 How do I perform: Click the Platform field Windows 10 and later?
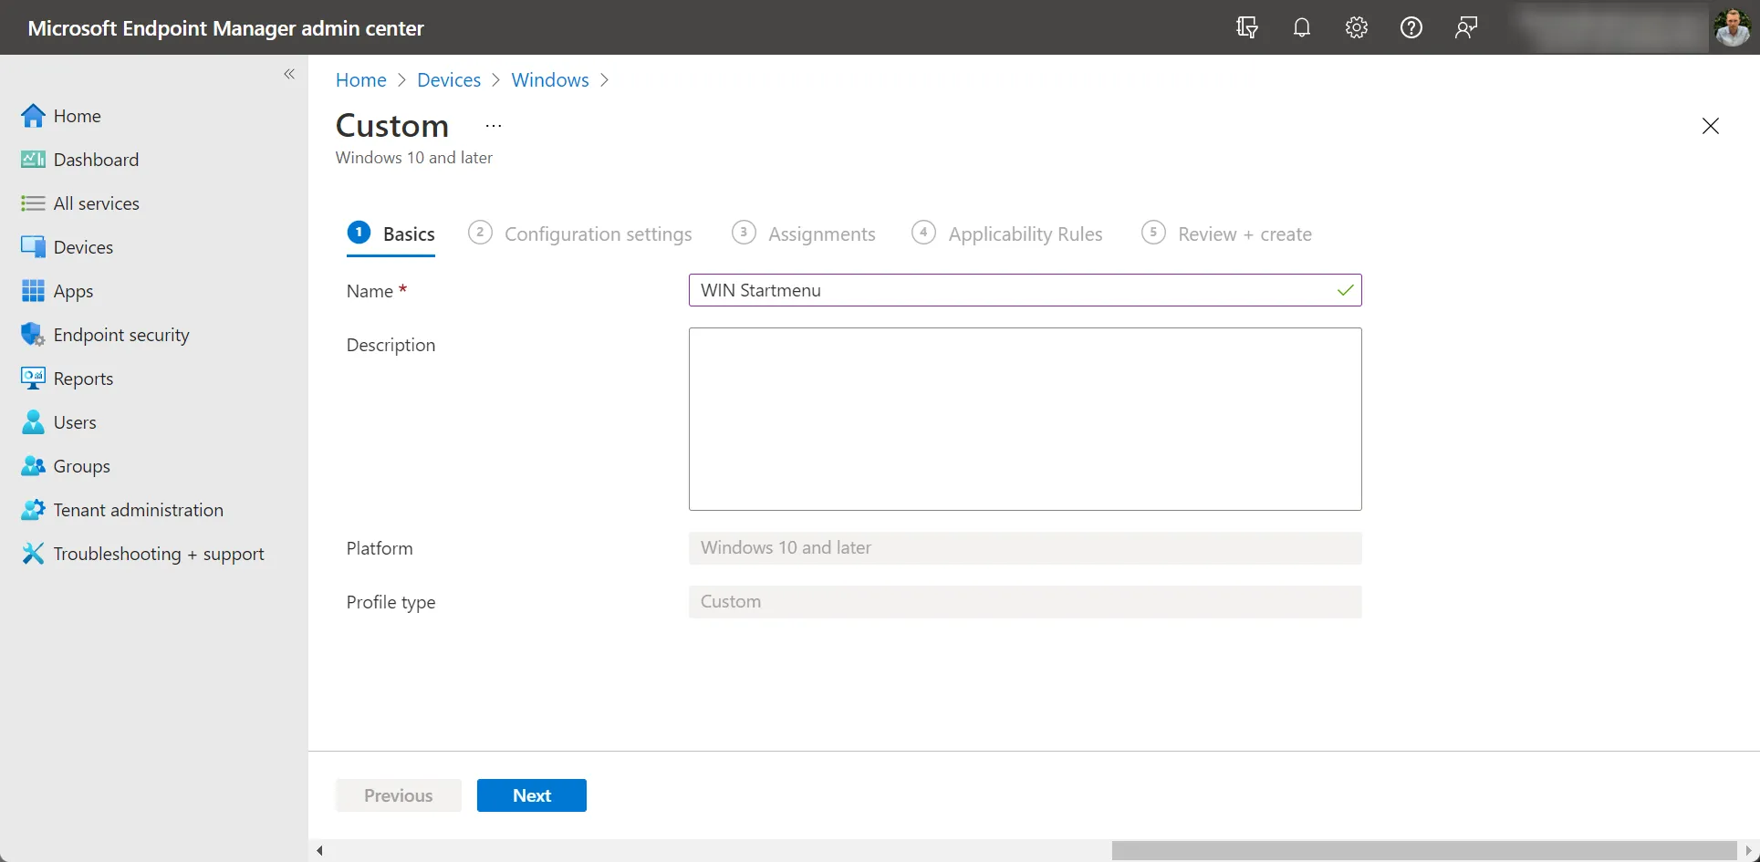(x=1026, y=548)
